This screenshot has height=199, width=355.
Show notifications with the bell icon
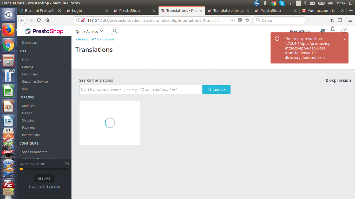pyautogui.click(x=333, y=29)
